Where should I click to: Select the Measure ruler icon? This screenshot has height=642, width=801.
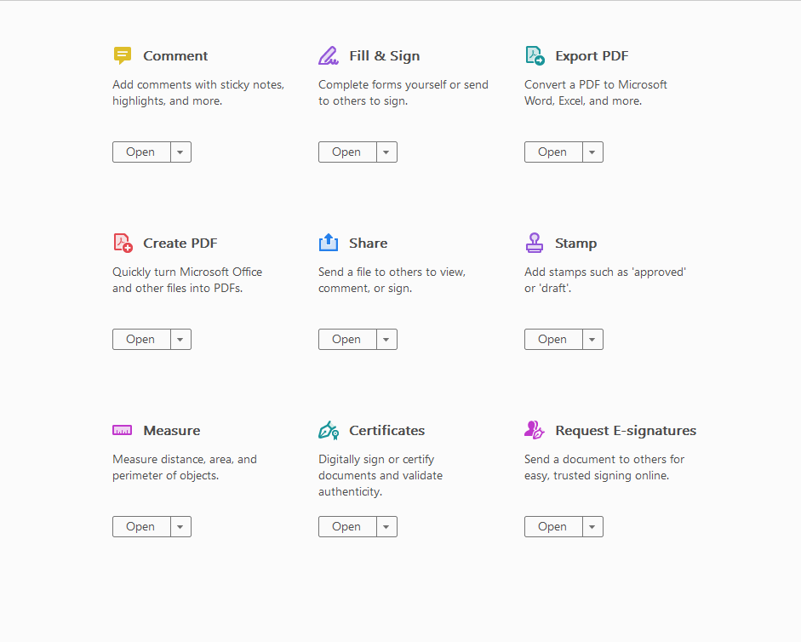pos(122,430)
